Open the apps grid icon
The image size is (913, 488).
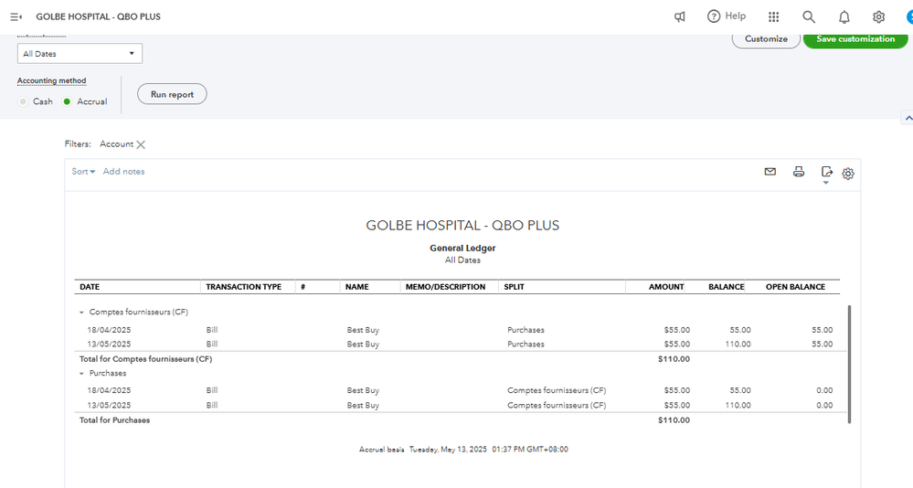[x=774, y=16]
